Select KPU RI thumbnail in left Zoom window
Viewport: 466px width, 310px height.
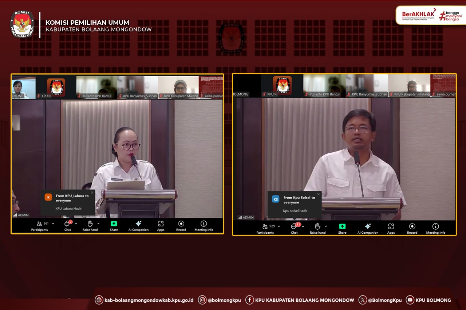(x=56, y=88)
